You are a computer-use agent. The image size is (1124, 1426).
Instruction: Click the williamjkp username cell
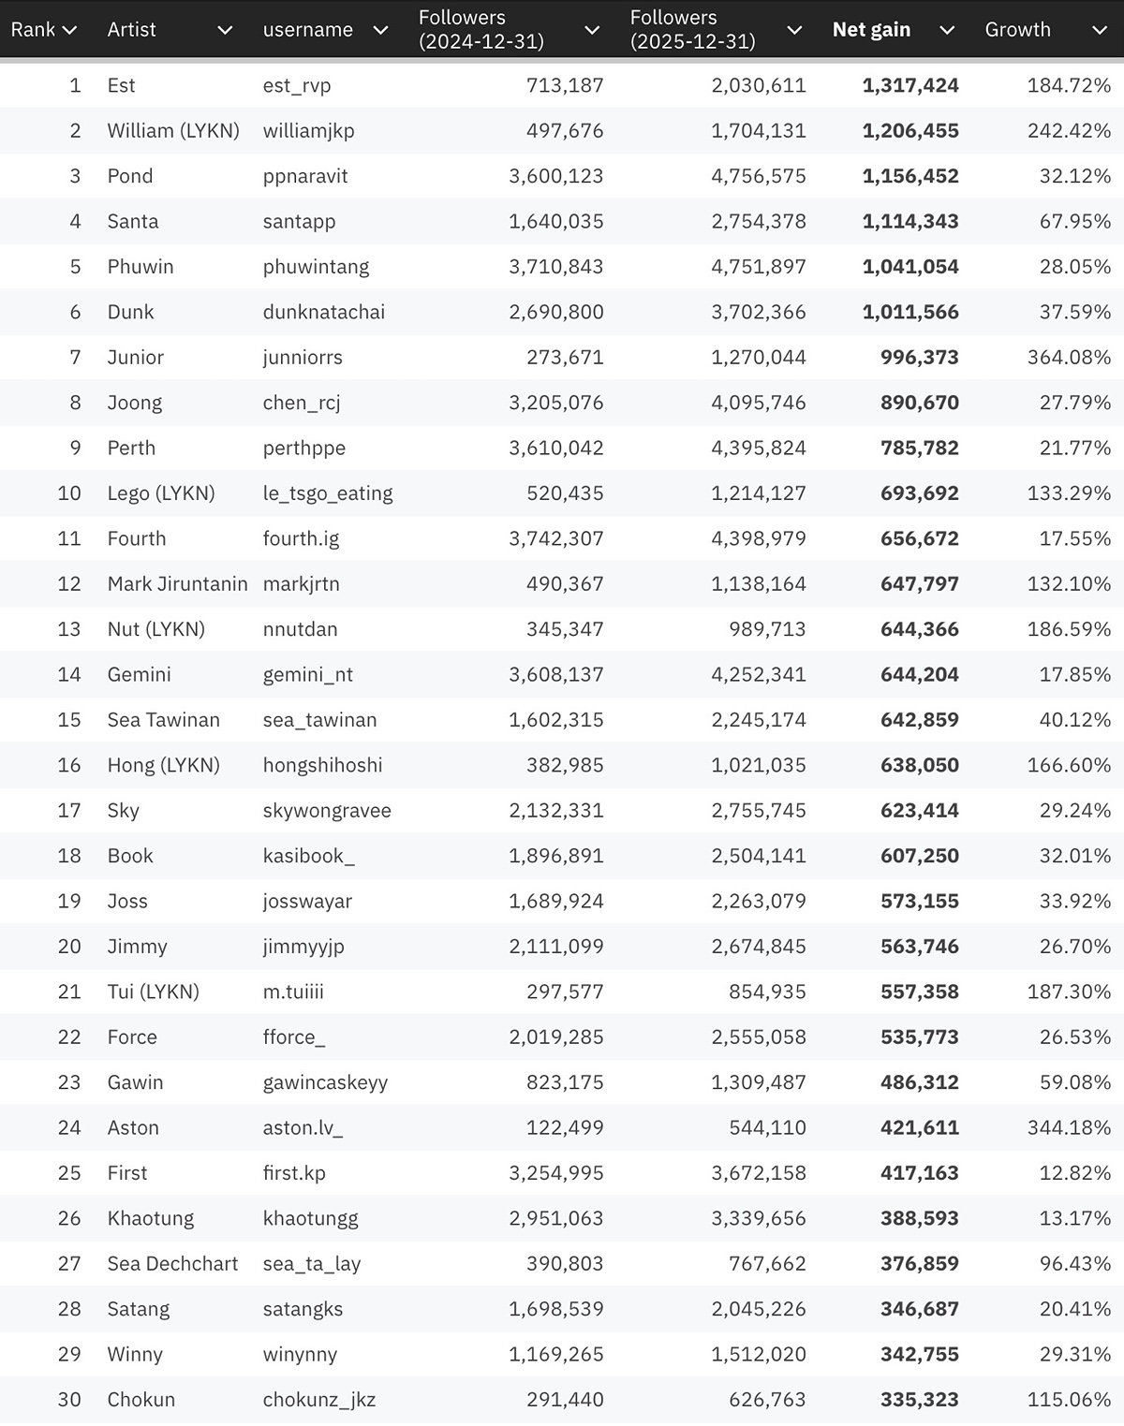point(308,131)
